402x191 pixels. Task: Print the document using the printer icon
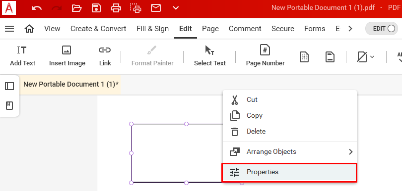[116, 8]
